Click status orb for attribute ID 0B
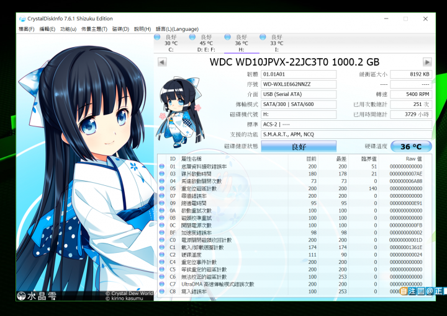This screenshot has height=316, width=447. pos(162,218)
